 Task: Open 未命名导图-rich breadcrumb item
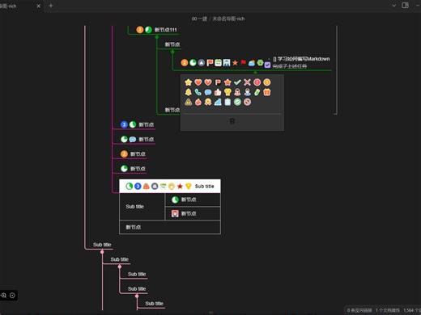tap(228, 19)
